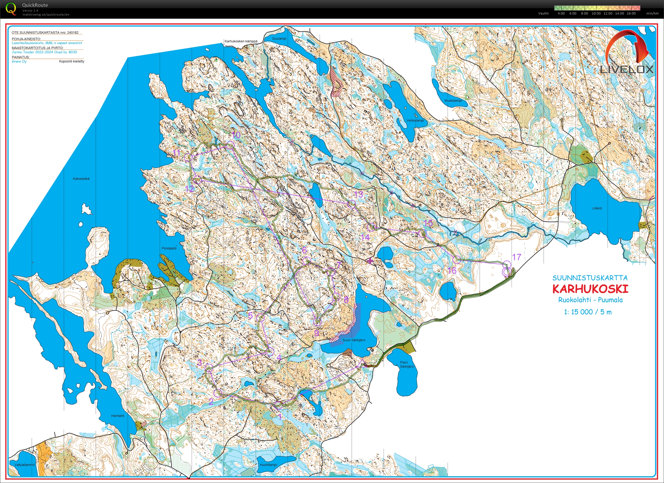Click control circle number 1
Image resolution: width=664 pixels, height=483 pixels.
point(278,405)
